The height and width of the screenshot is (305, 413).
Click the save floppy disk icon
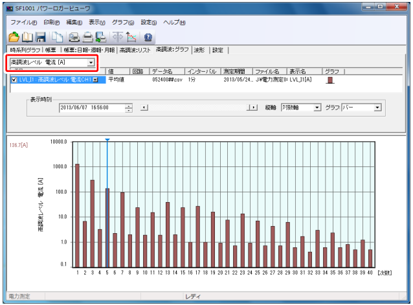[40, 38]
